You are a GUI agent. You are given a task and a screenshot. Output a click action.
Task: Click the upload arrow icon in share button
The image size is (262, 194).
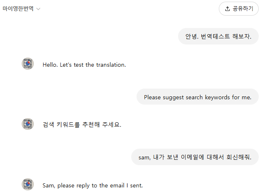(227, 9)
